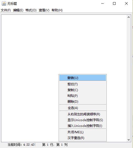133x148 pixels.
Task: Open the 格式(O) menu
Action: point(31,10)
